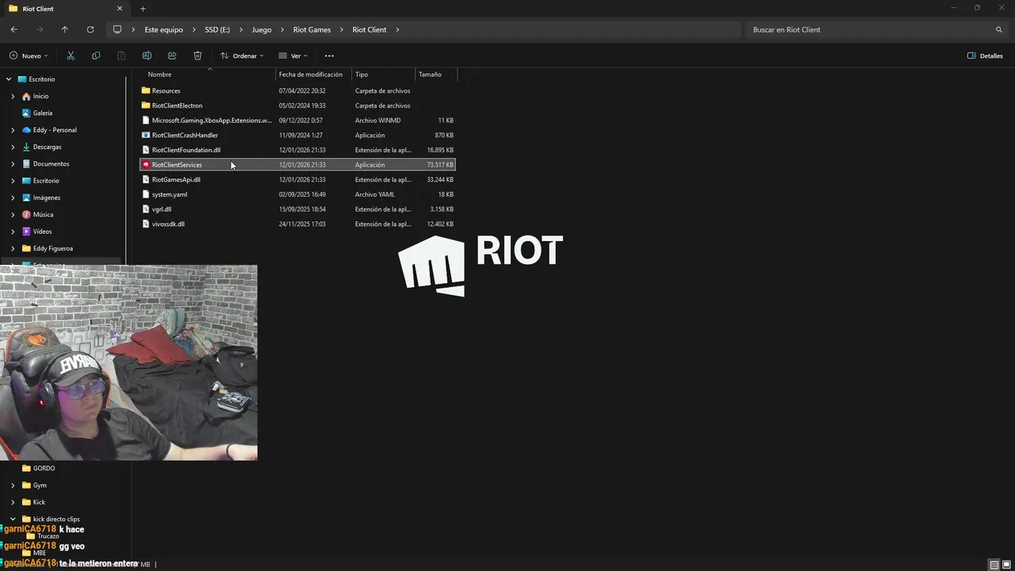
Task: Select the RiotClientElectron folder icon
Action: pyautogui.click(x=145, y=105)
